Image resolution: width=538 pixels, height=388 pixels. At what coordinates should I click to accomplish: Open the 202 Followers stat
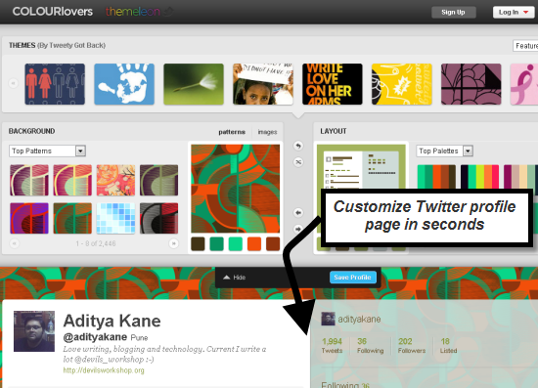(x=412, y=345)
